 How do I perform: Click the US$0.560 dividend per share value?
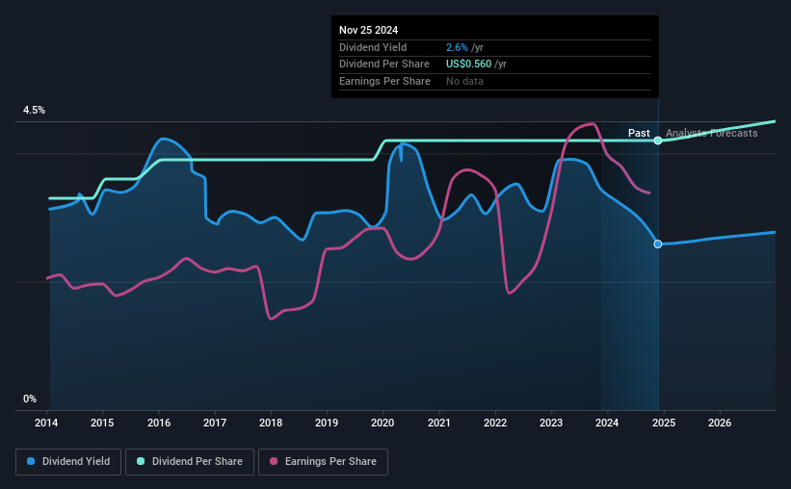pos(468,64)
